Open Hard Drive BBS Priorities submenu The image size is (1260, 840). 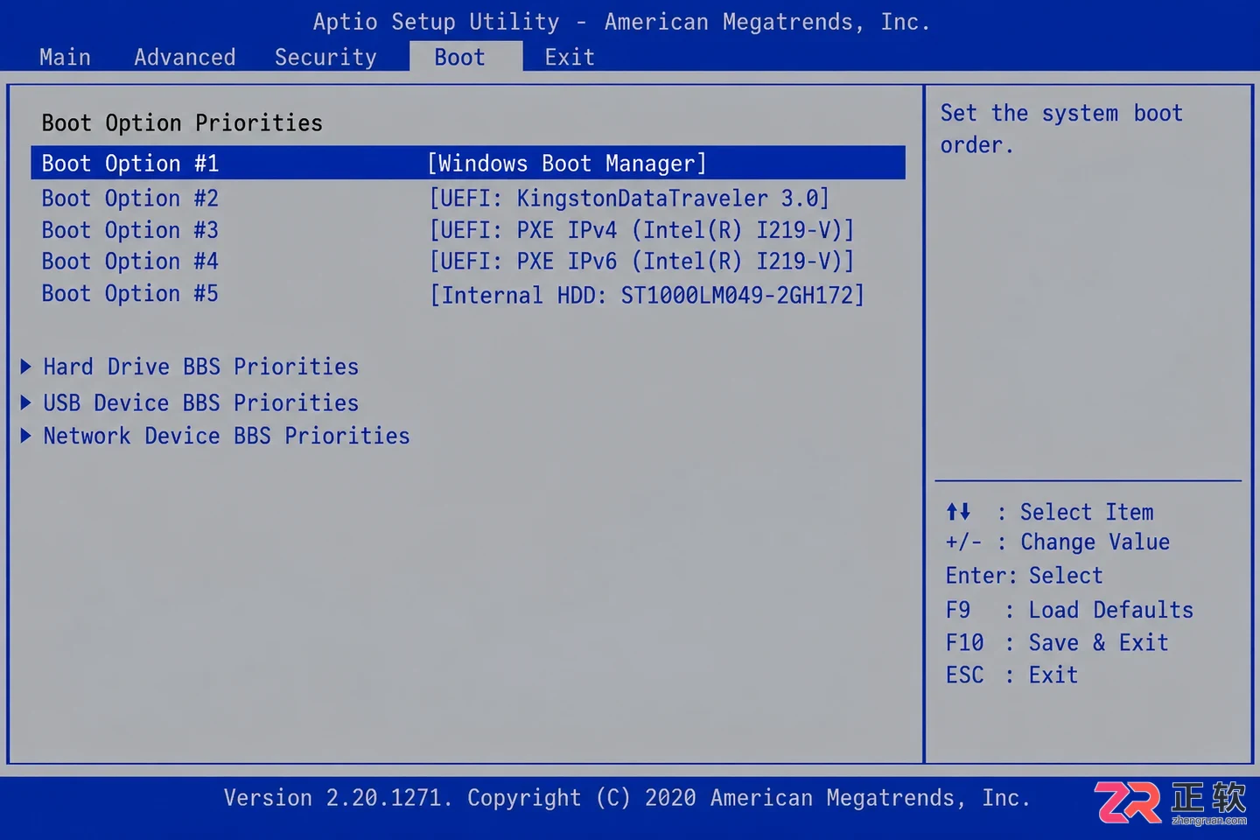point(201,367)
